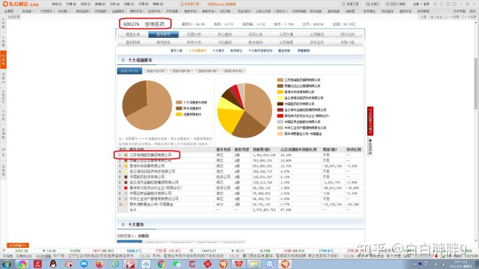
Task: Expand the 自选股 toolbar dropdown
Action: coord(29,11)
